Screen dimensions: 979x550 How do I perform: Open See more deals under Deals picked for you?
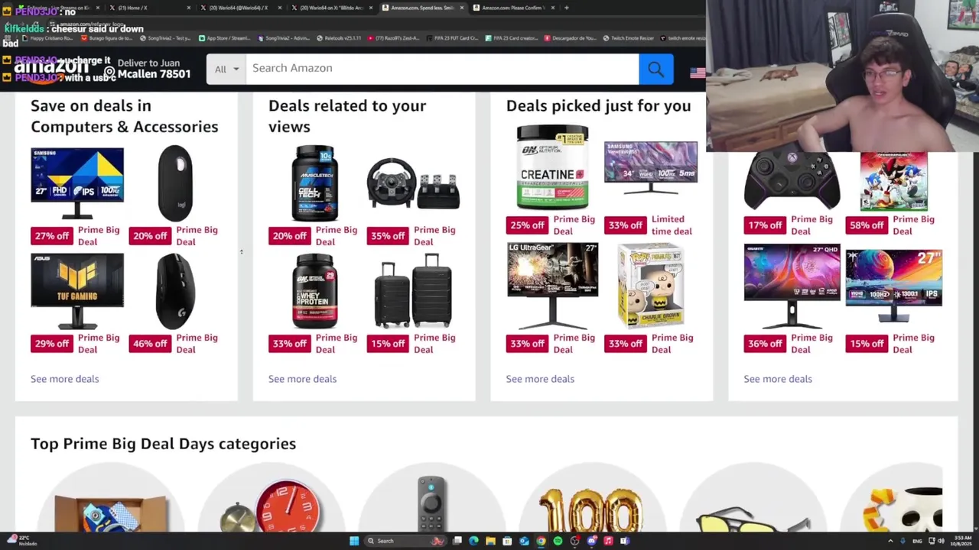(540, 379)
